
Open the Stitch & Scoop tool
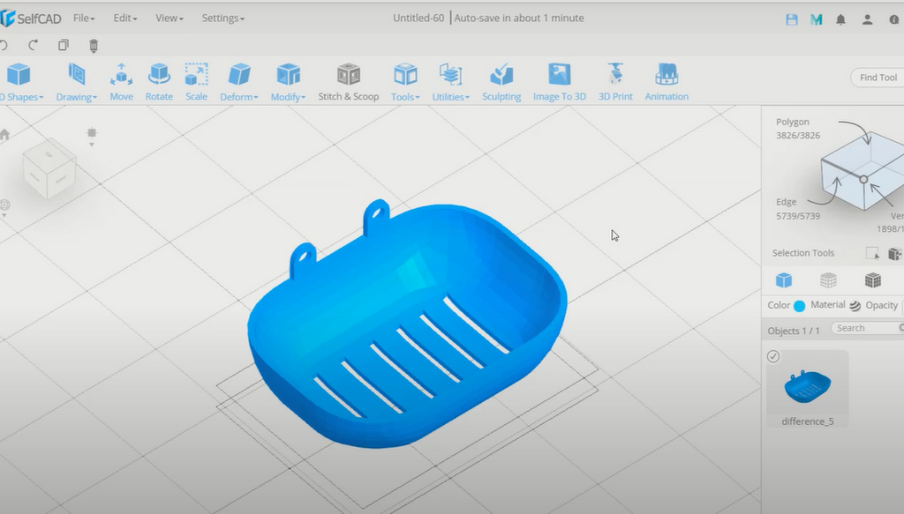[348, 84]
